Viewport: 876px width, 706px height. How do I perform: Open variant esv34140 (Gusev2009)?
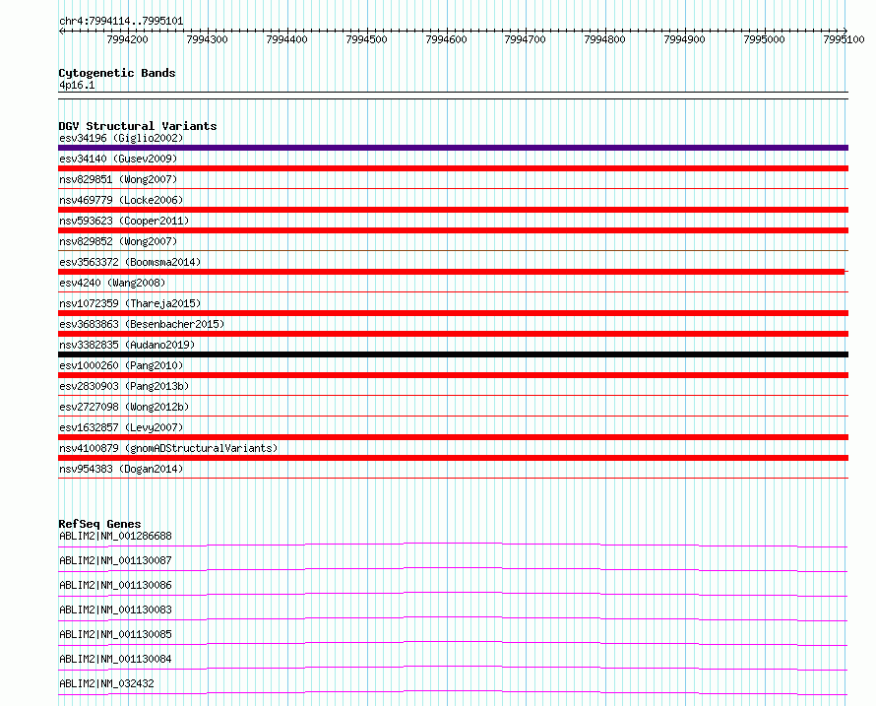pos(118,159)
